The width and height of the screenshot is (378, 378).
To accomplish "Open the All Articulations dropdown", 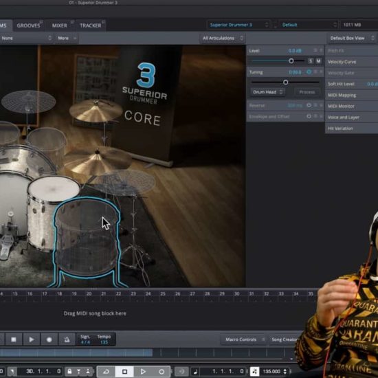I will [222, 38].
